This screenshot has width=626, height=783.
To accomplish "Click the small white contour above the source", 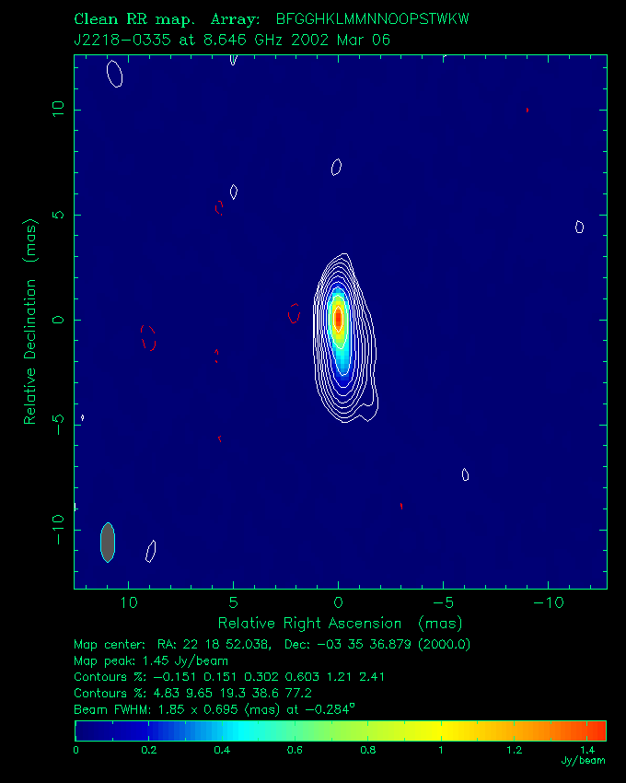I will pyautogui.click(x=336, y=168).
